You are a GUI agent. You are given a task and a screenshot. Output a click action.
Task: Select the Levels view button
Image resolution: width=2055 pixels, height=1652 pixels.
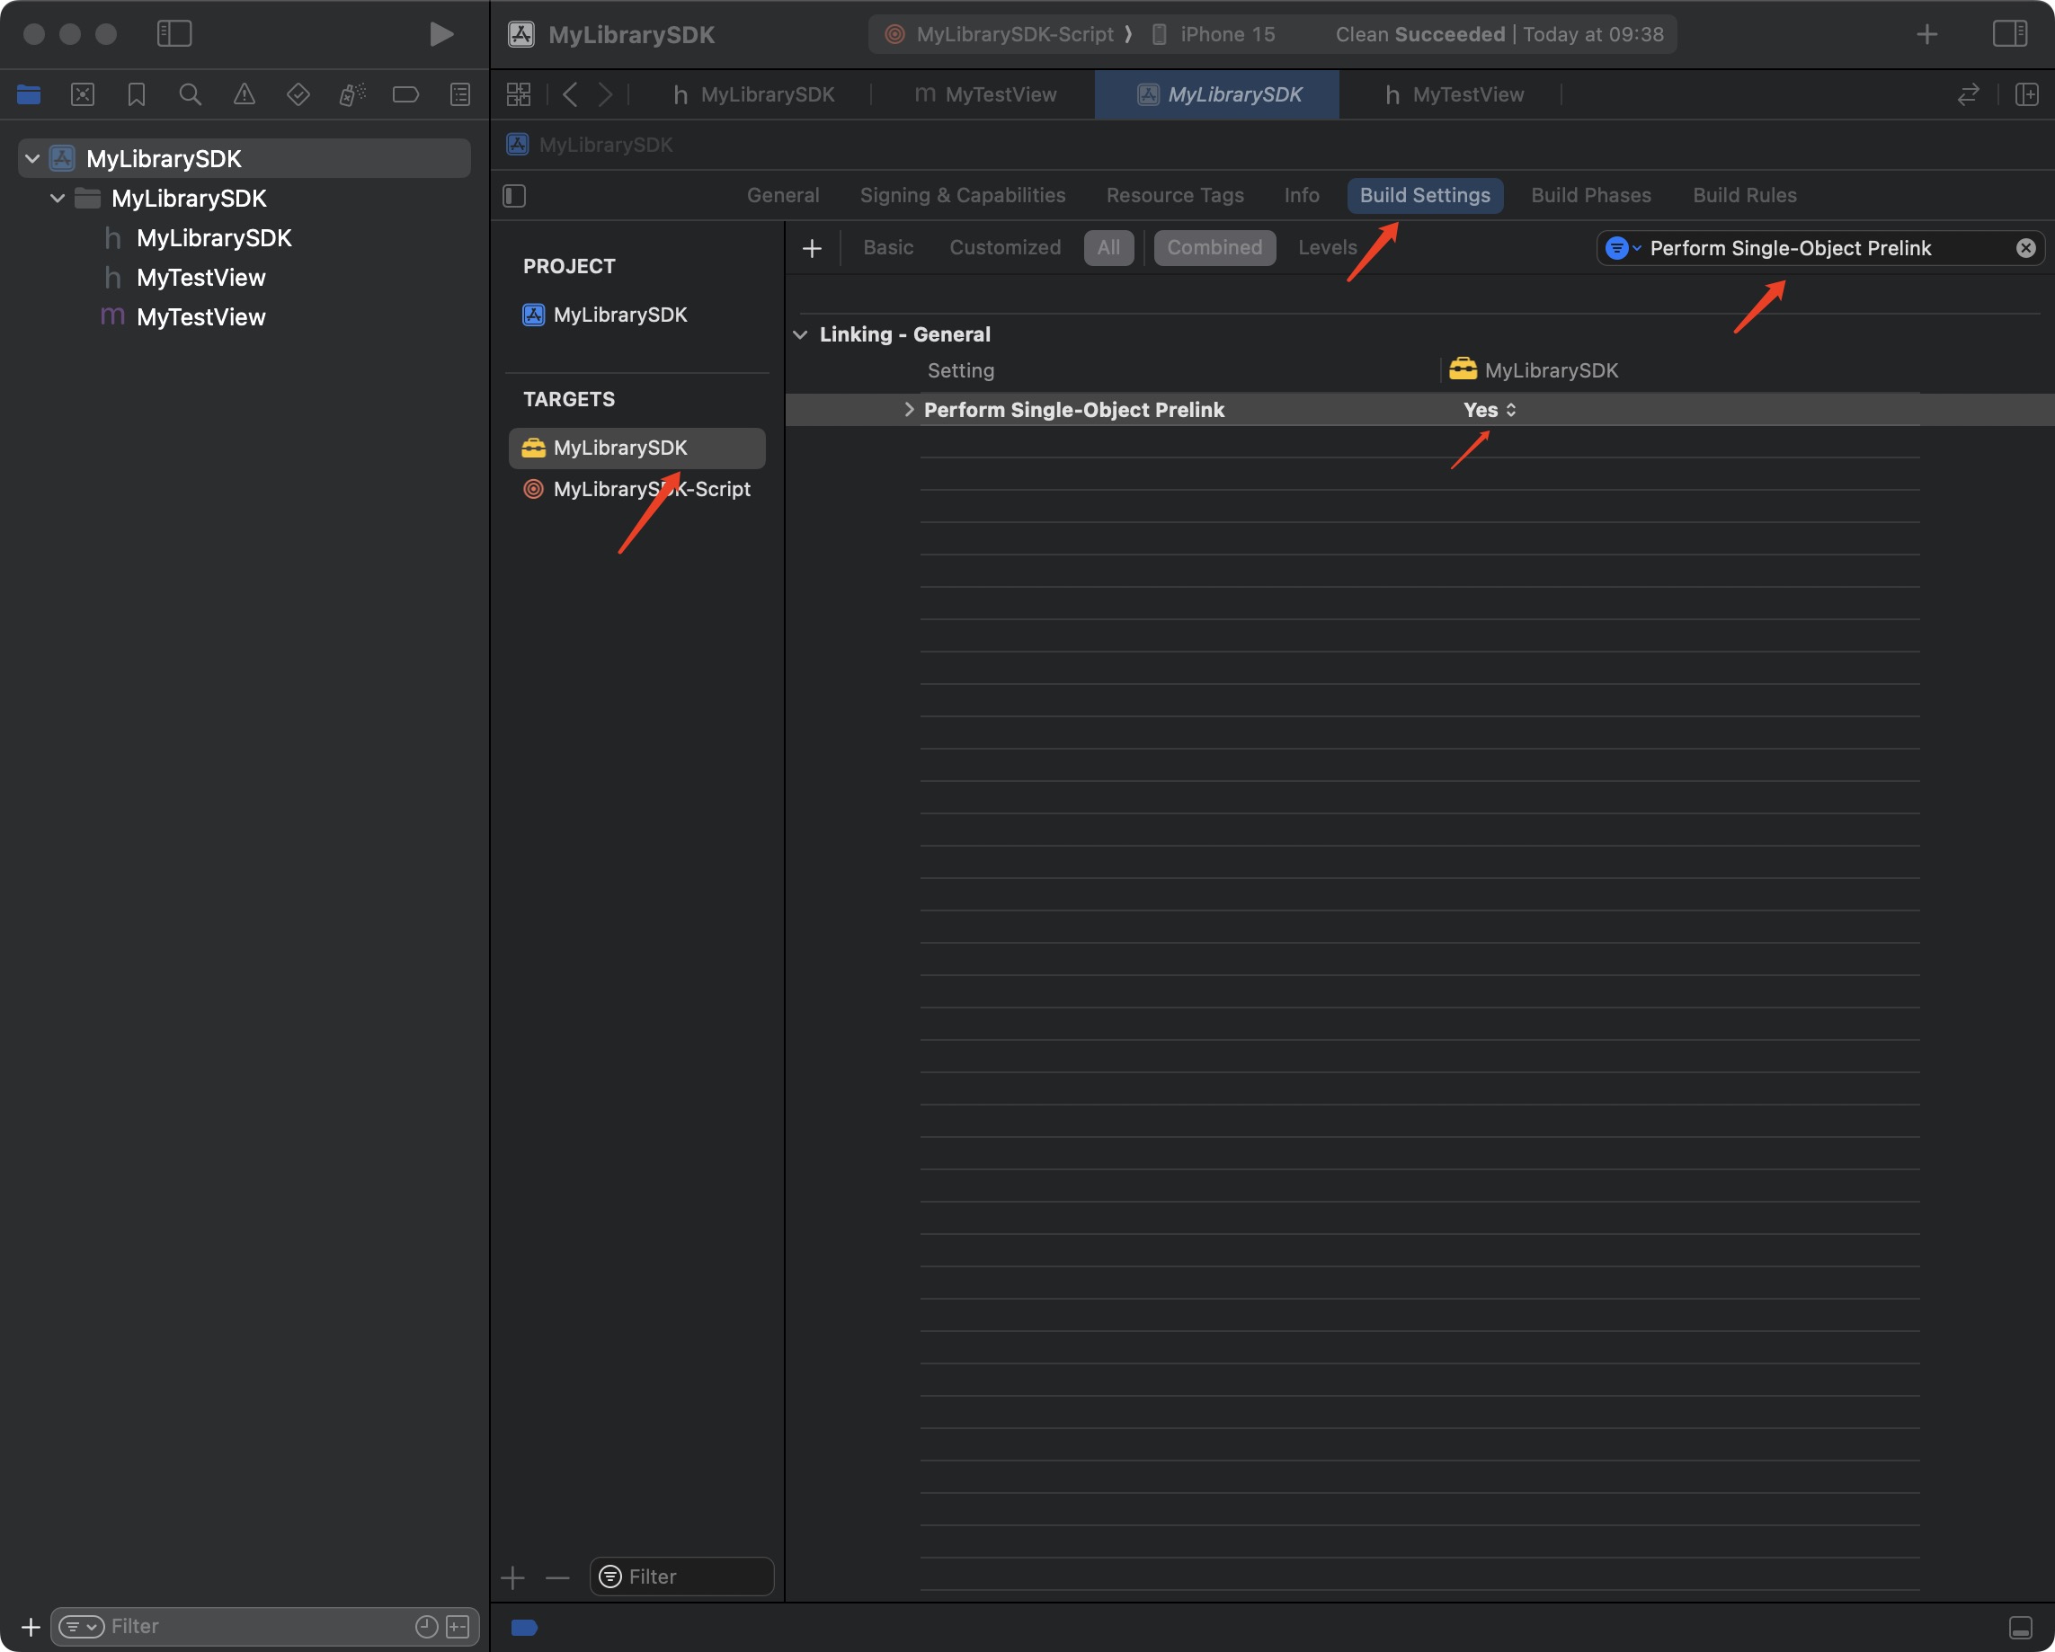click(1327, 248)
